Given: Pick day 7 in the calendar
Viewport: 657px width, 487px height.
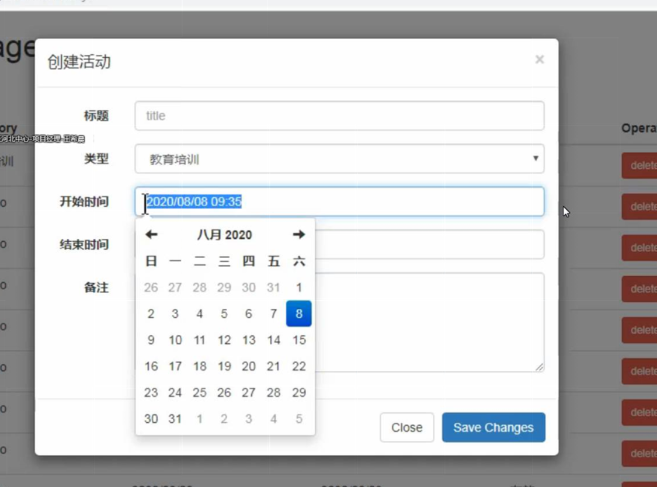Looking at the screenshot, I should [274, 314].
